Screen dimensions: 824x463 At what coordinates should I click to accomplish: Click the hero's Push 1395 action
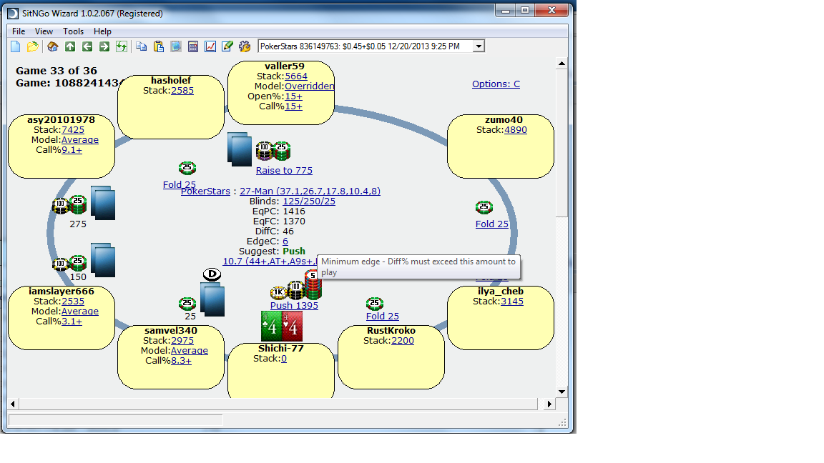[x=294, y=306]
